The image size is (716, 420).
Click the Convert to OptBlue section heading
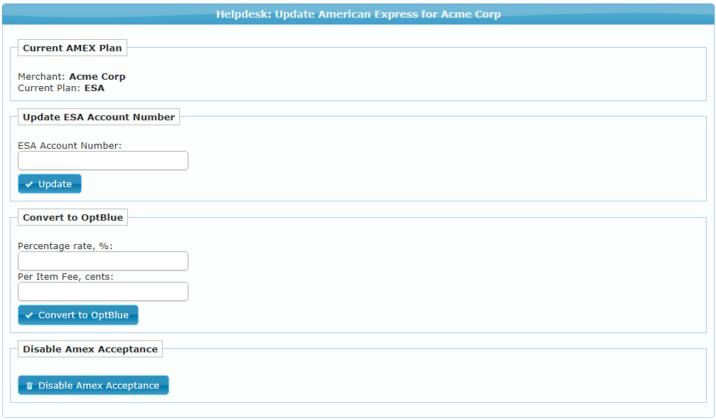pos(73,218)
